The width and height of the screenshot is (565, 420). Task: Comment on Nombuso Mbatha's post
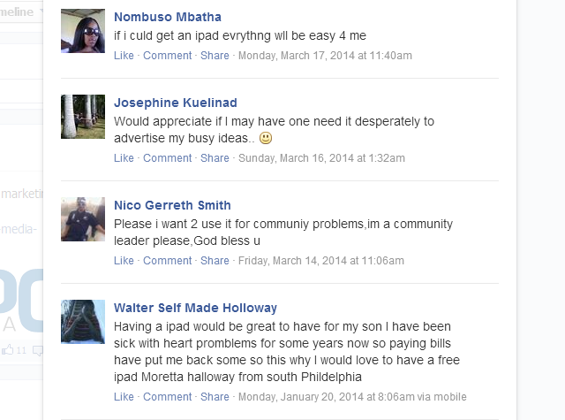pos(167,56)
